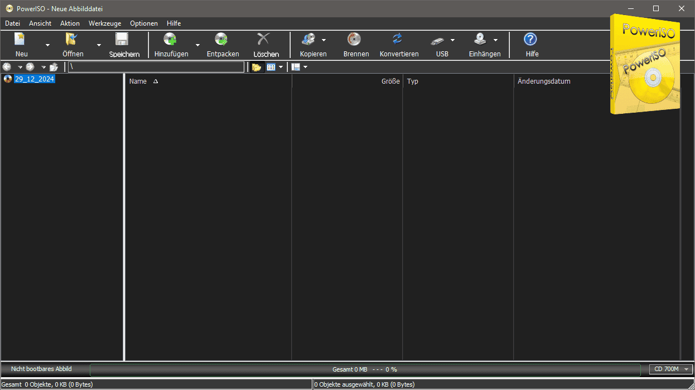The image size is (695, 390).
Task: Toggle the folder tree icon
Action: pos(257,67)
